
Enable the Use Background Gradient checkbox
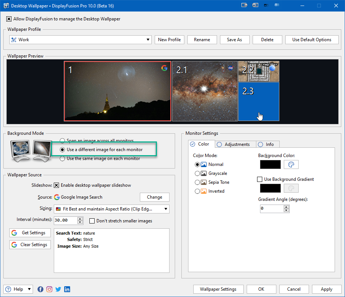(x=260, y=179)
